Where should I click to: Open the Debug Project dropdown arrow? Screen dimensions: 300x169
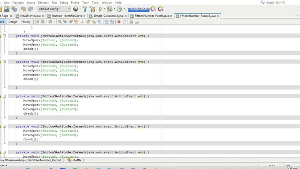coord(114,9)
